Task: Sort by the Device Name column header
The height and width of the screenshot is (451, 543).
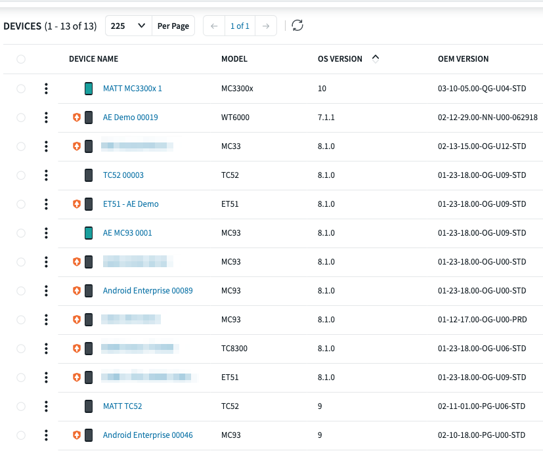Action: pyautogui.click(x=93, y=59)
